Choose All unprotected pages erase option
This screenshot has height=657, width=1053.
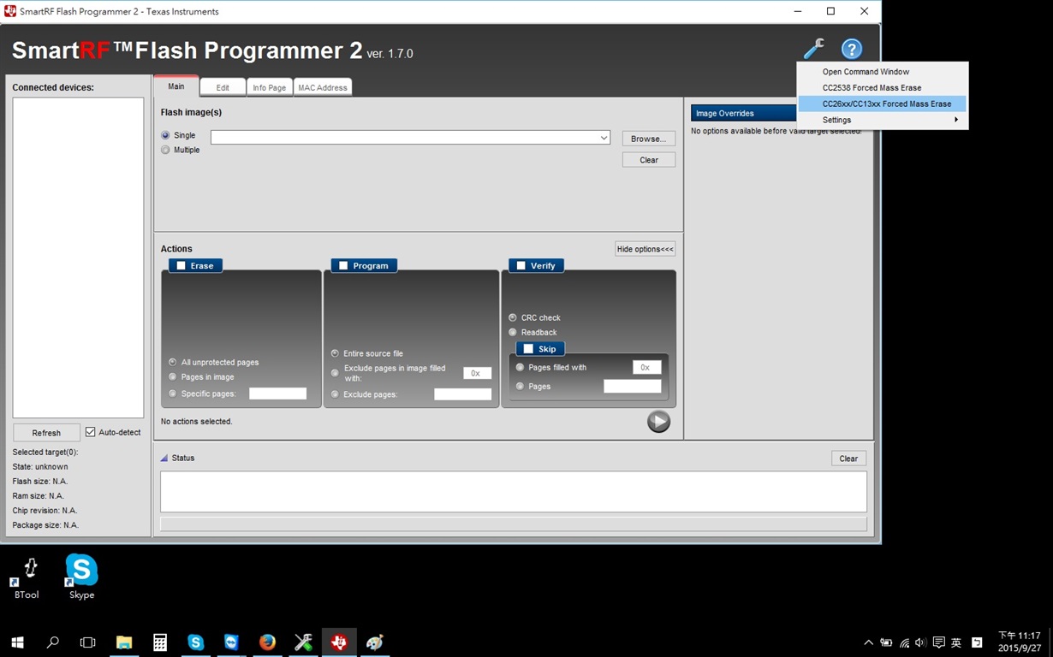(x=173, y=362)
